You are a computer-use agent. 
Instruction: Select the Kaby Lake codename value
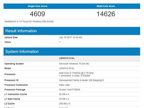click(x=64, y=85)
